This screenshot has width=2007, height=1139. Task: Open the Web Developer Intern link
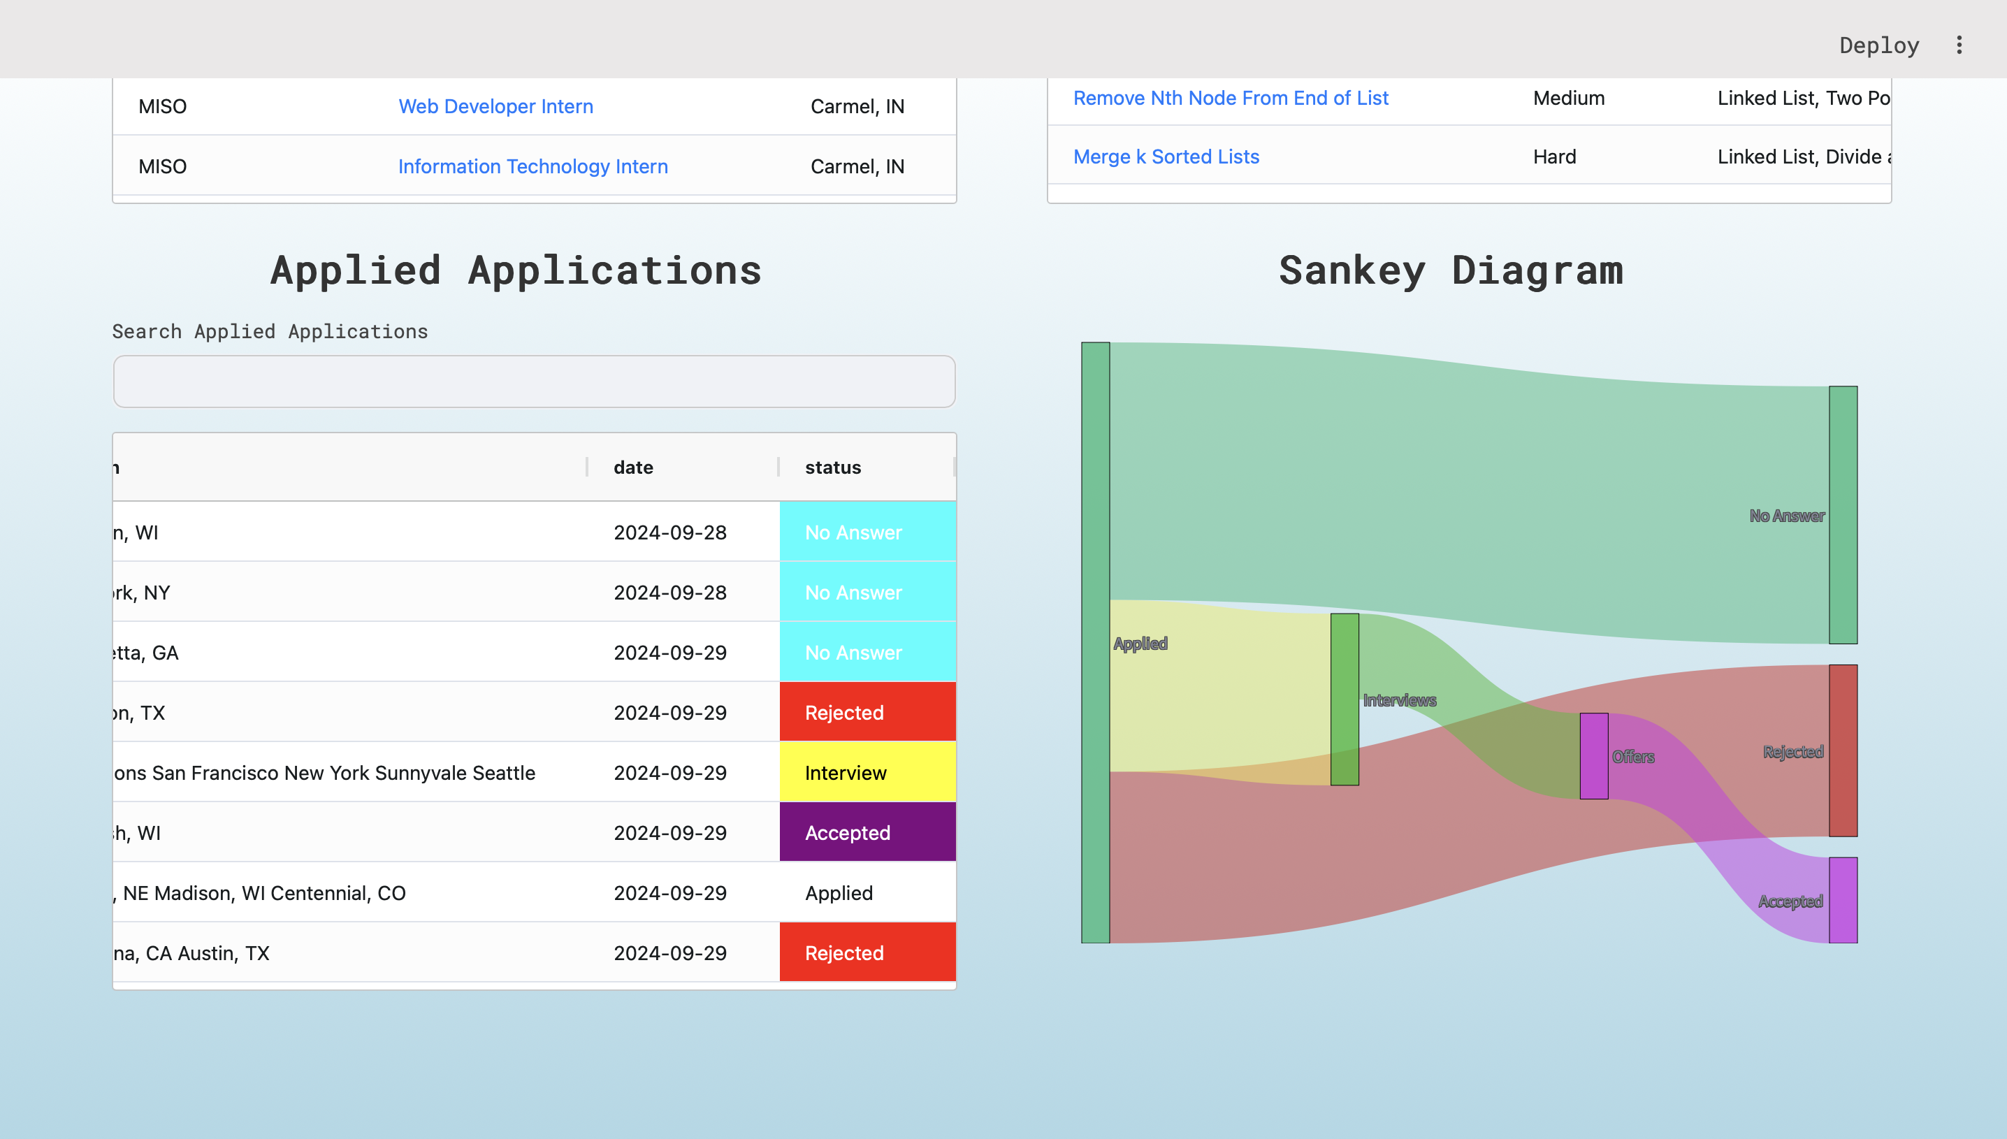coord(495,106)
